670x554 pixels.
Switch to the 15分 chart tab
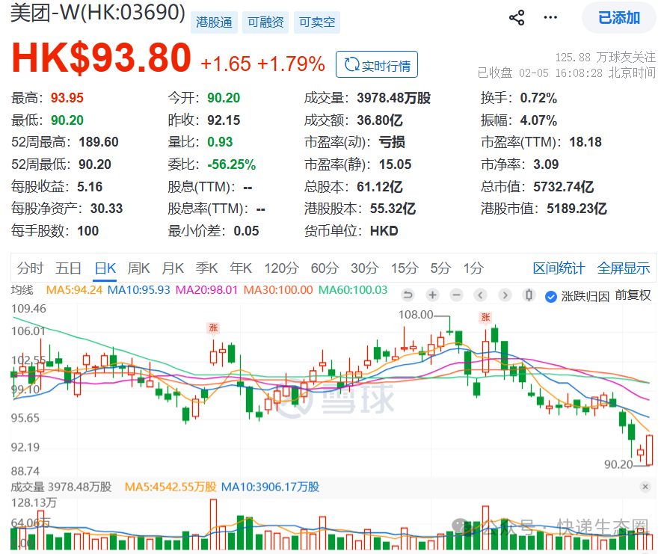[x=405, y=268]
